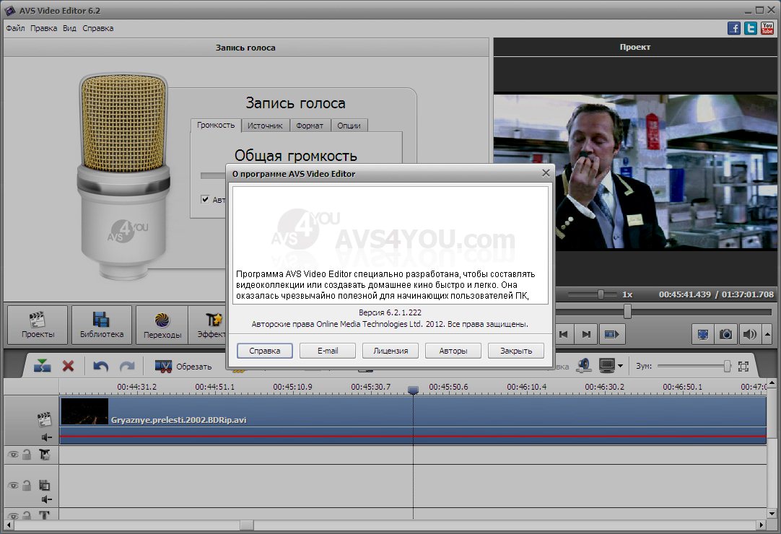The height and width of the screenshot is (534, 781).
Task: Click the 00:45:41.439 current time text
Action: click(684, 294)
